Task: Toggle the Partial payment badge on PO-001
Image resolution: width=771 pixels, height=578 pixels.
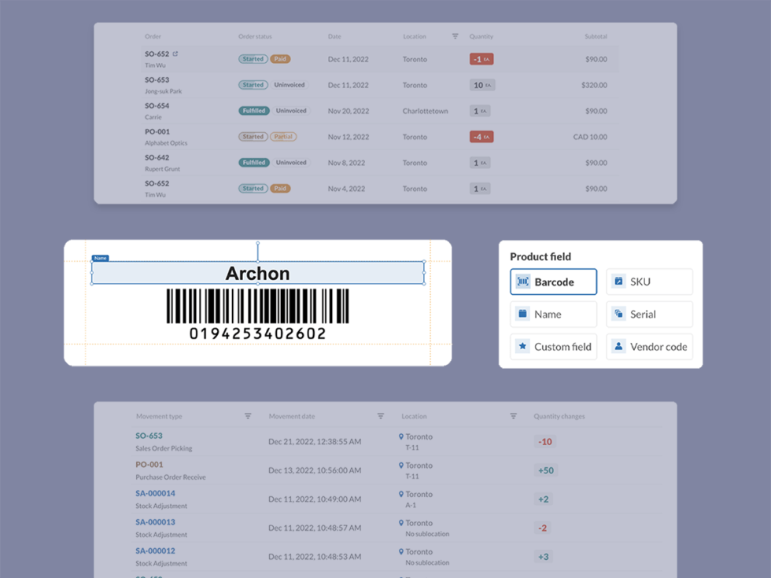Action: pos(285,136)
